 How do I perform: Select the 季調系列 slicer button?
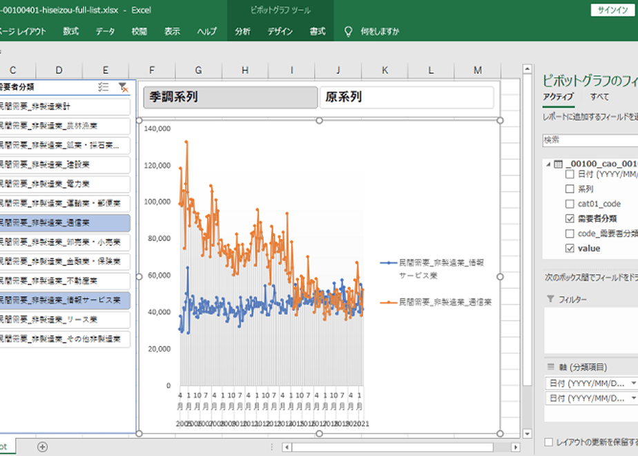(231, 97)
